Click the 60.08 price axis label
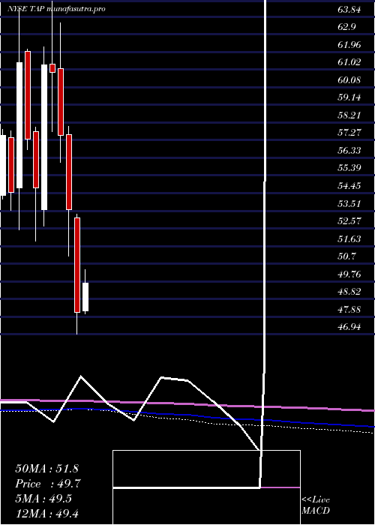The height and width of the screenshot is (525, 375). click(349, 80)
